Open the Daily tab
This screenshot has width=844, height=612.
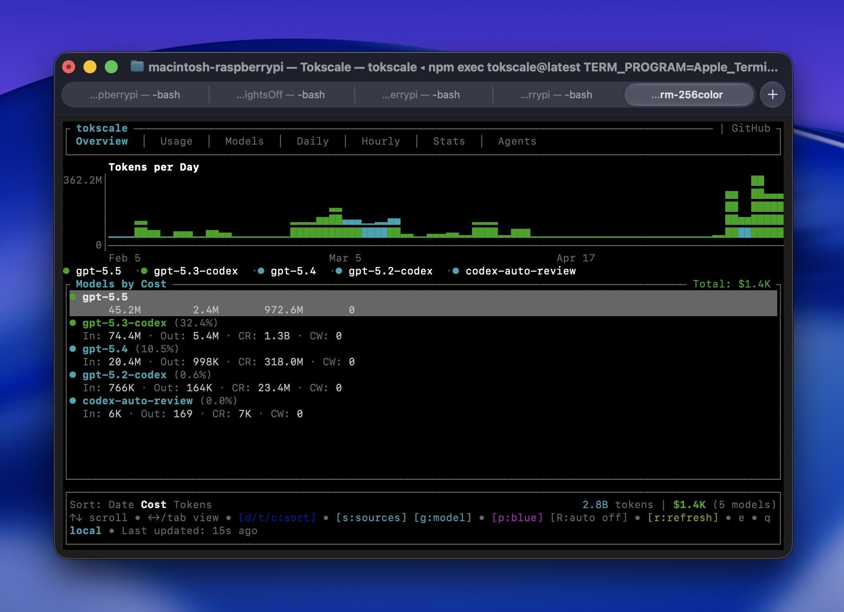click(x=313, y=141)
